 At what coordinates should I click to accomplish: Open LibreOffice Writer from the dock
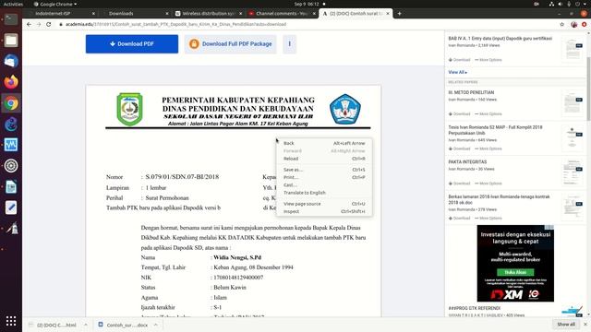pyautogui.click(x=11, y=186)
